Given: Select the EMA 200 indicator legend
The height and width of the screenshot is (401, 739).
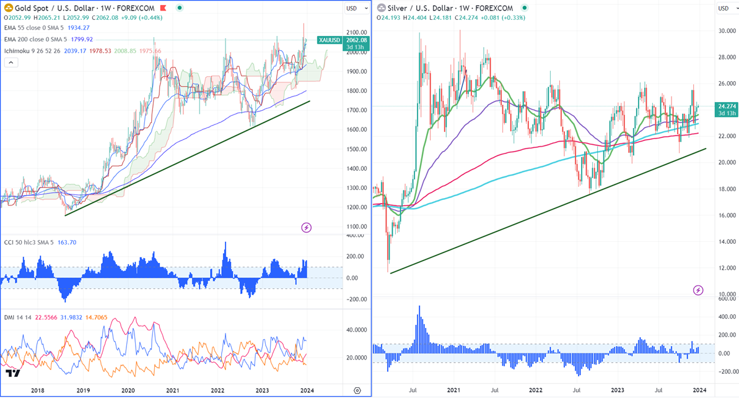Looking at the screenshot, I should pyautogui.click(x=35, y=40).
